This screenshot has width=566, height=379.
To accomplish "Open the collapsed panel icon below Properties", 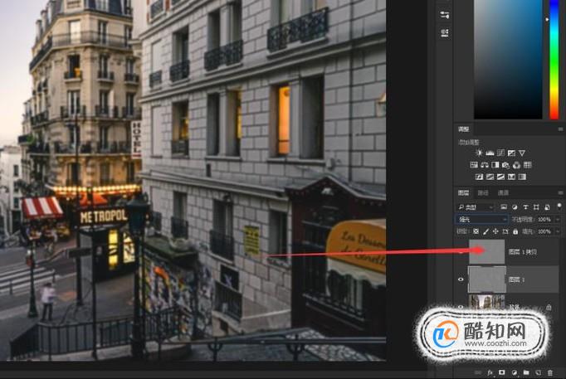I will click(x=445, y=33).
